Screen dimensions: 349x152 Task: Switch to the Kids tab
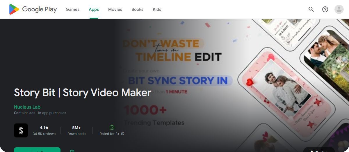coord(157,9)
